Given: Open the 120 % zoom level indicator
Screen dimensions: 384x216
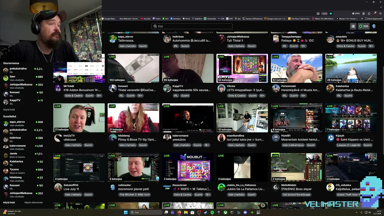Looking at the screenshot, I should (x=324, y=13).
